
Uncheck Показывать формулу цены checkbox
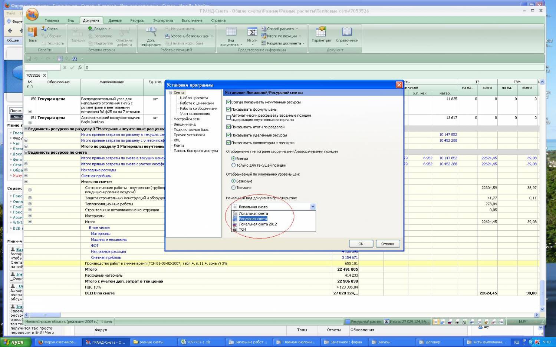point(228,109)
